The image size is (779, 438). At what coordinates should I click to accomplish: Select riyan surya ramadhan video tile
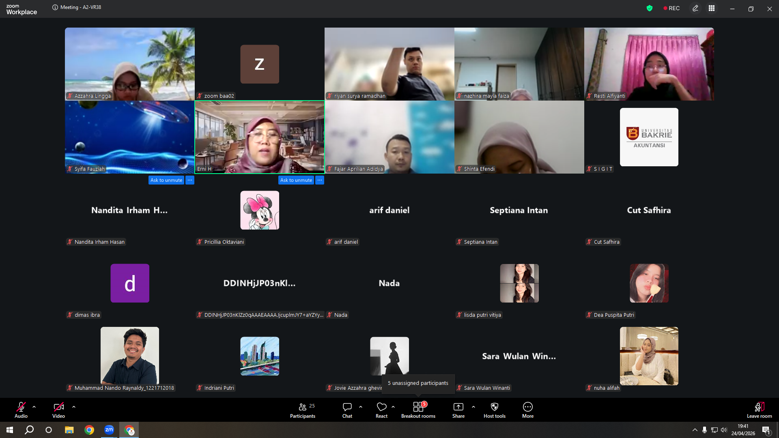tap(389, 64)
